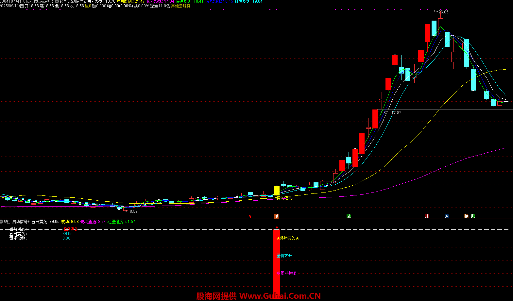Click the green 减 event marker icon
This screenshot has width=513, height=301.
coord(349,216)
